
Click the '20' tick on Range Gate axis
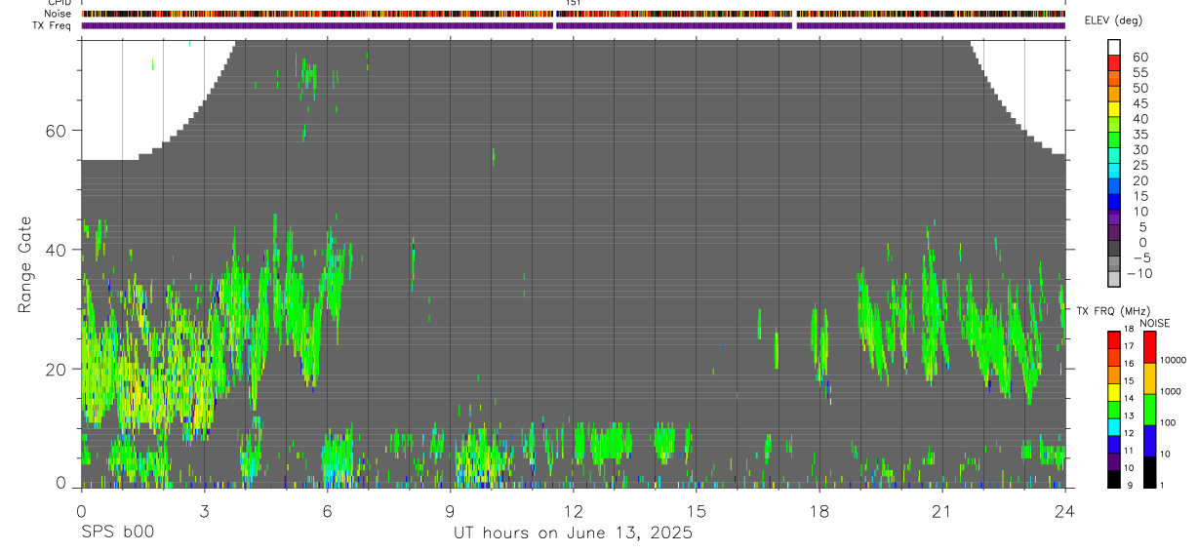(58, 369)
